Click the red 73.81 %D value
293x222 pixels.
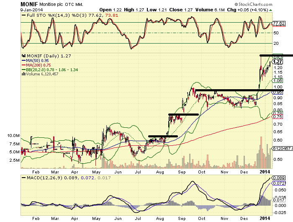click(112, 15)
